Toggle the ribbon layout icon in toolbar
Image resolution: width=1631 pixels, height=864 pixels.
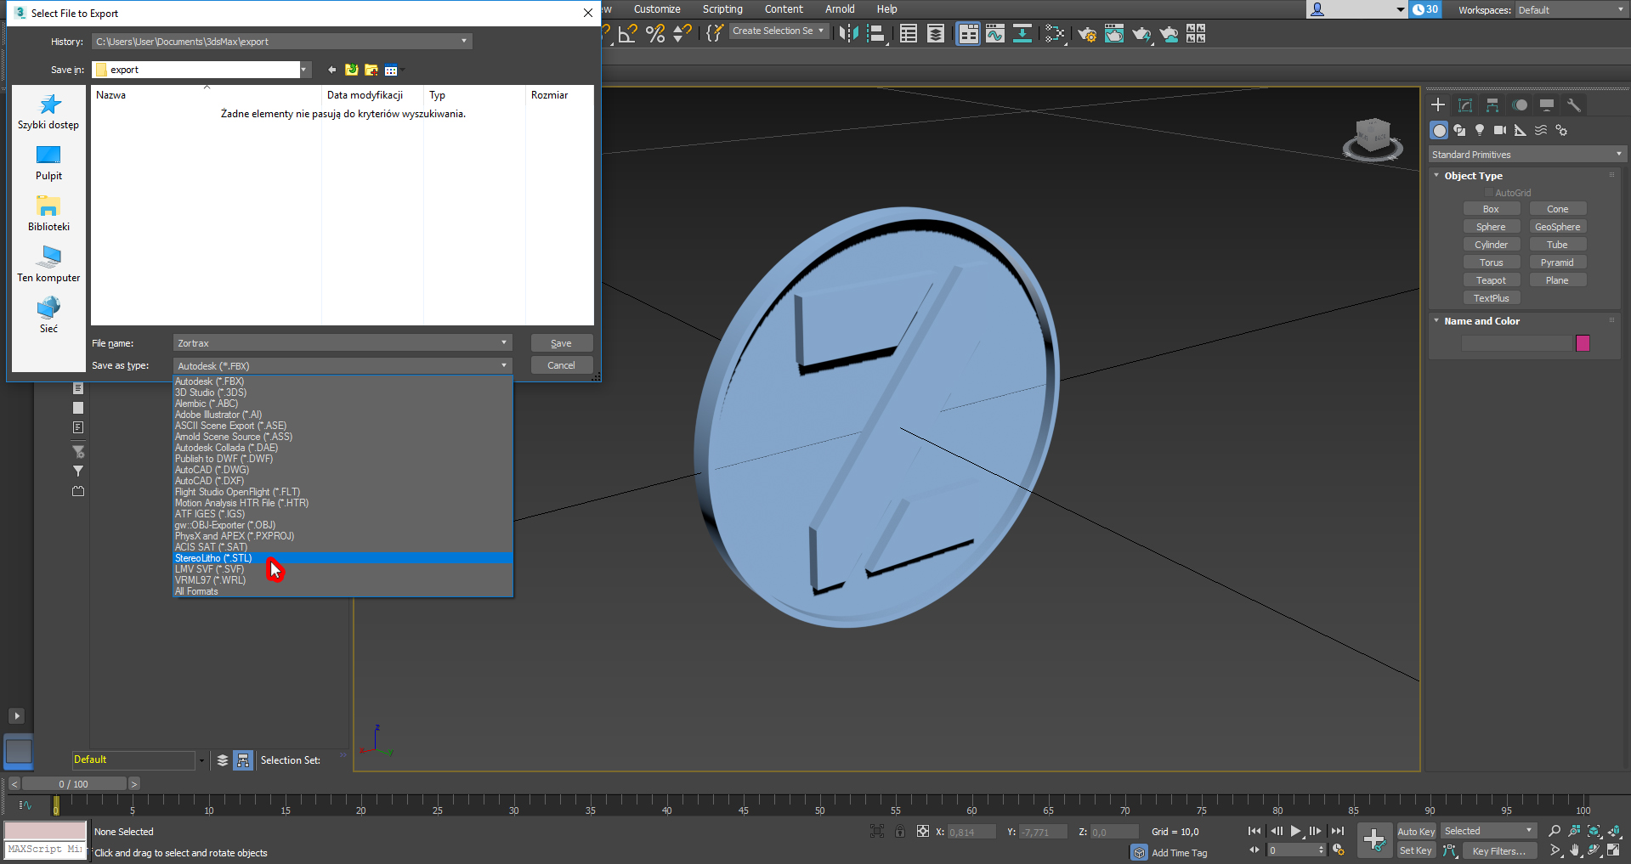pyautogui.click(x=967, y=34)
